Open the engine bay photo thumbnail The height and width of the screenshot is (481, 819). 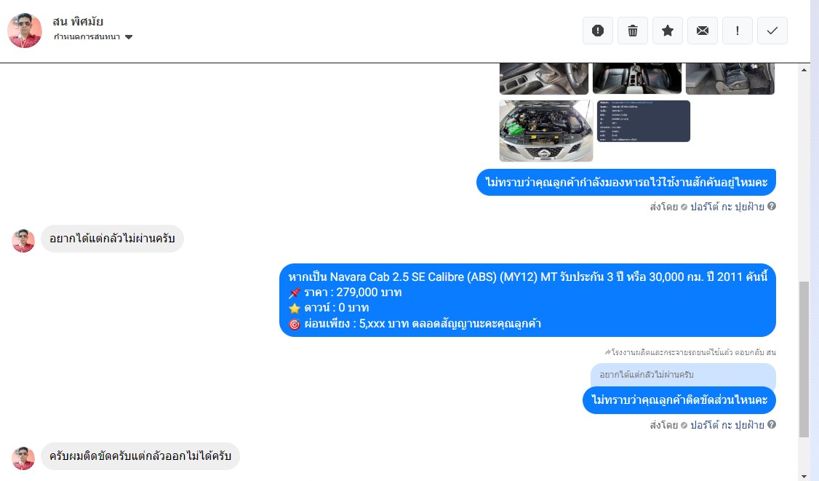(x=546, y=131)
